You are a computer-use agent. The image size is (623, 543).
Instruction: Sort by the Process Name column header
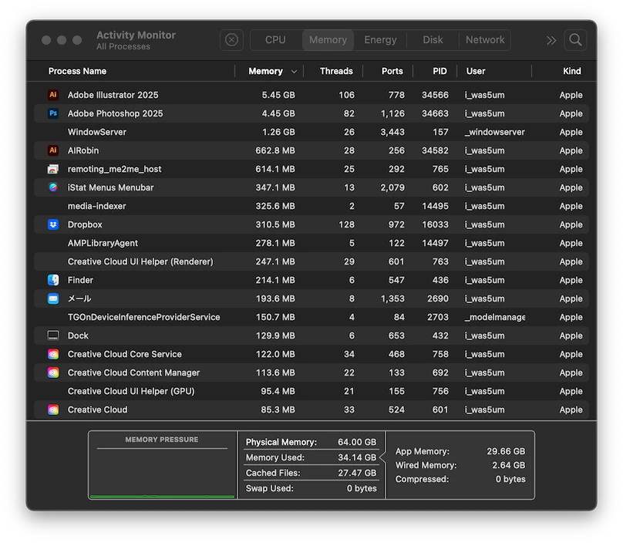coord(77,71)
